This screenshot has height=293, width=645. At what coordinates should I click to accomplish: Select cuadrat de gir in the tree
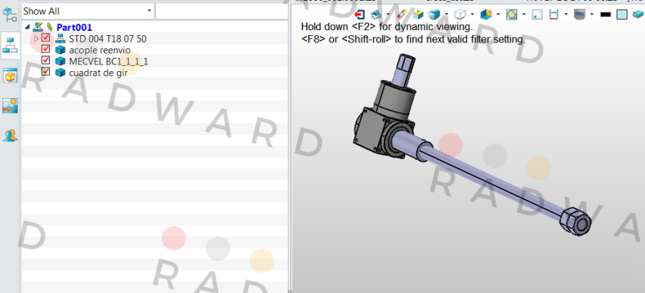click(x=98, y=73)
